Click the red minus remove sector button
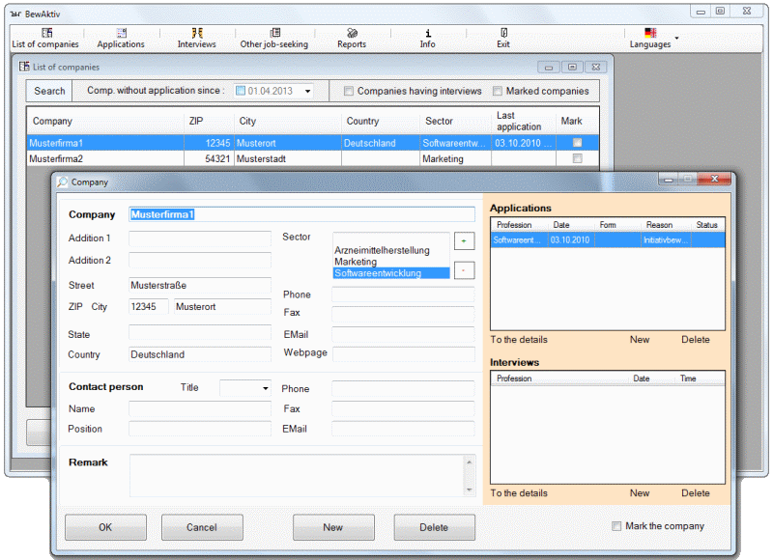This screenshot has width=773, height=560. coord(464,270)
